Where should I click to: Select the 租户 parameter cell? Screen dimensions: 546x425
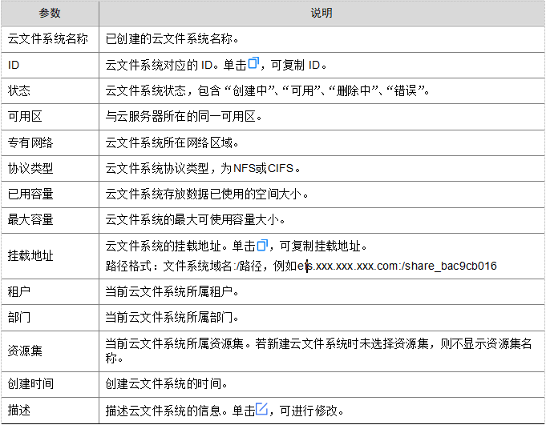(x=51, y=292)
